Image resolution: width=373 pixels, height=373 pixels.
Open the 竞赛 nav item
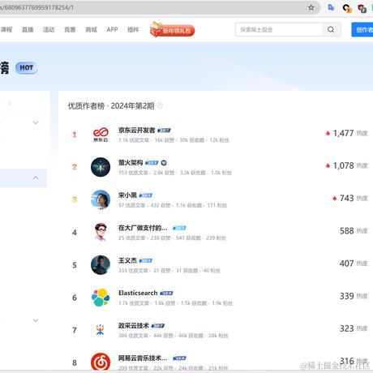point(70,29)
